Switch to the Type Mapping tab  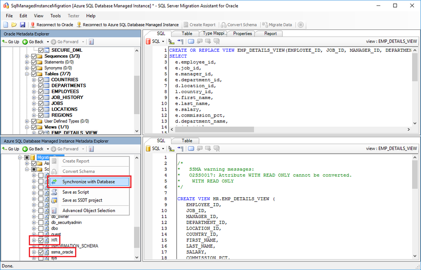(214, 33)
